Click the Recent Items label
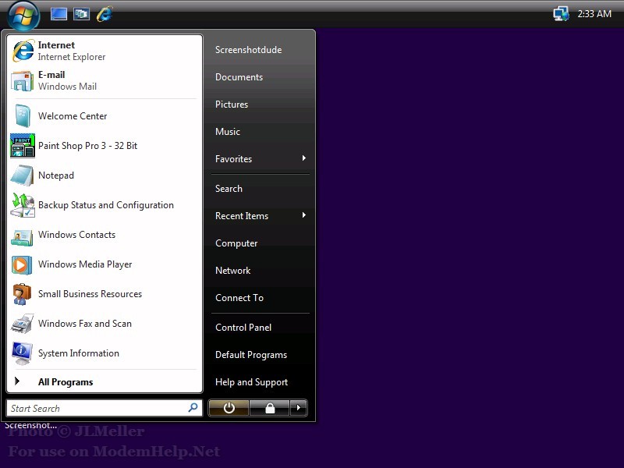 click(242, 216)
